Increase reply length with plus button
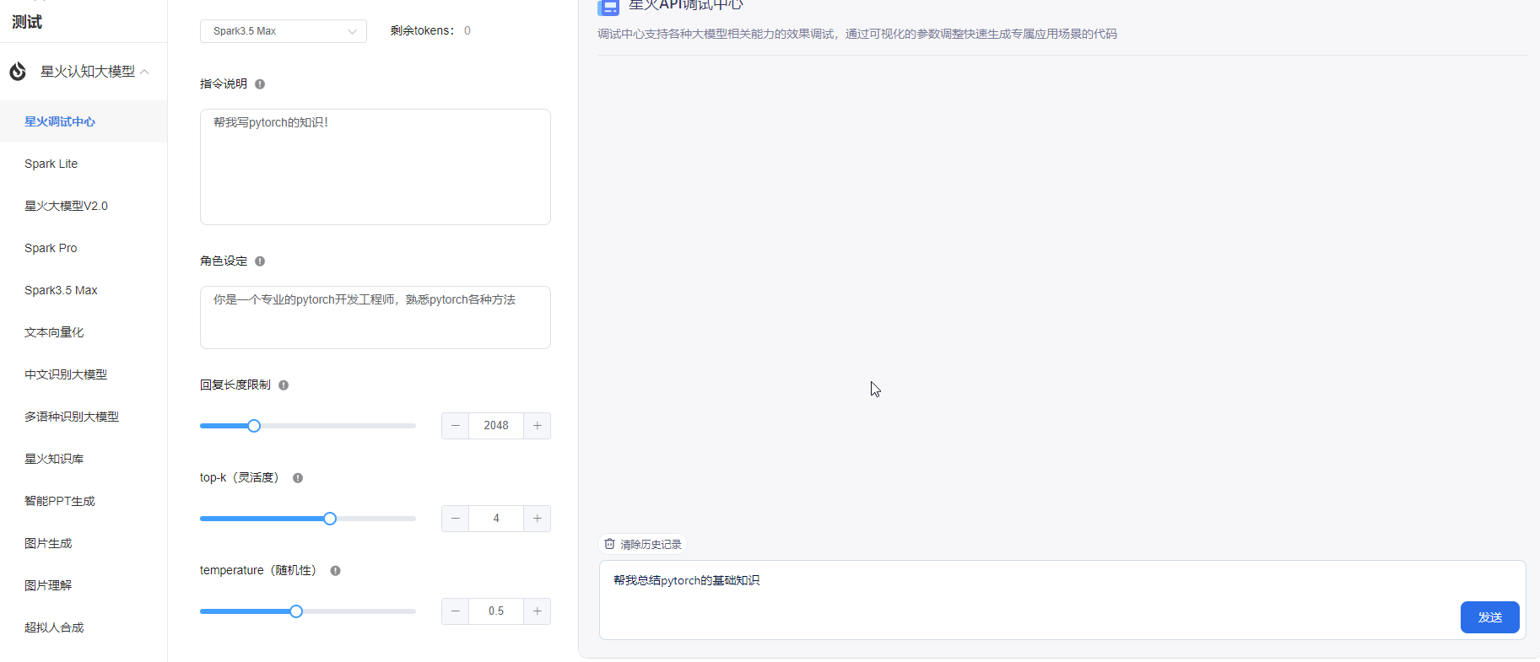 537,426
